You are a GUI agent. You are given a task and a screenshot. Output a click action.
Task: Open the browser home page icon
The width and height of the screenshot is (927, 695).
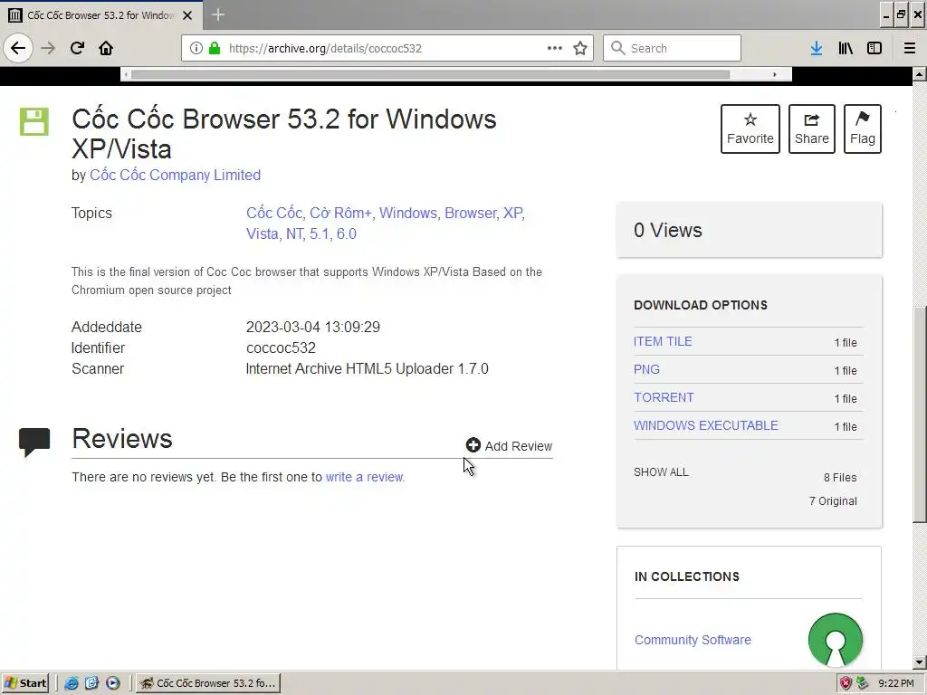click(x=106, y=48)
